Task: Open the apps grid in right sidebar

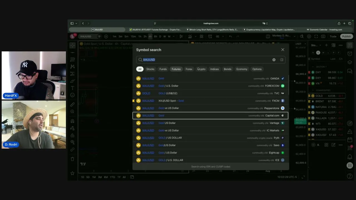Action: [x=350, y=166]
